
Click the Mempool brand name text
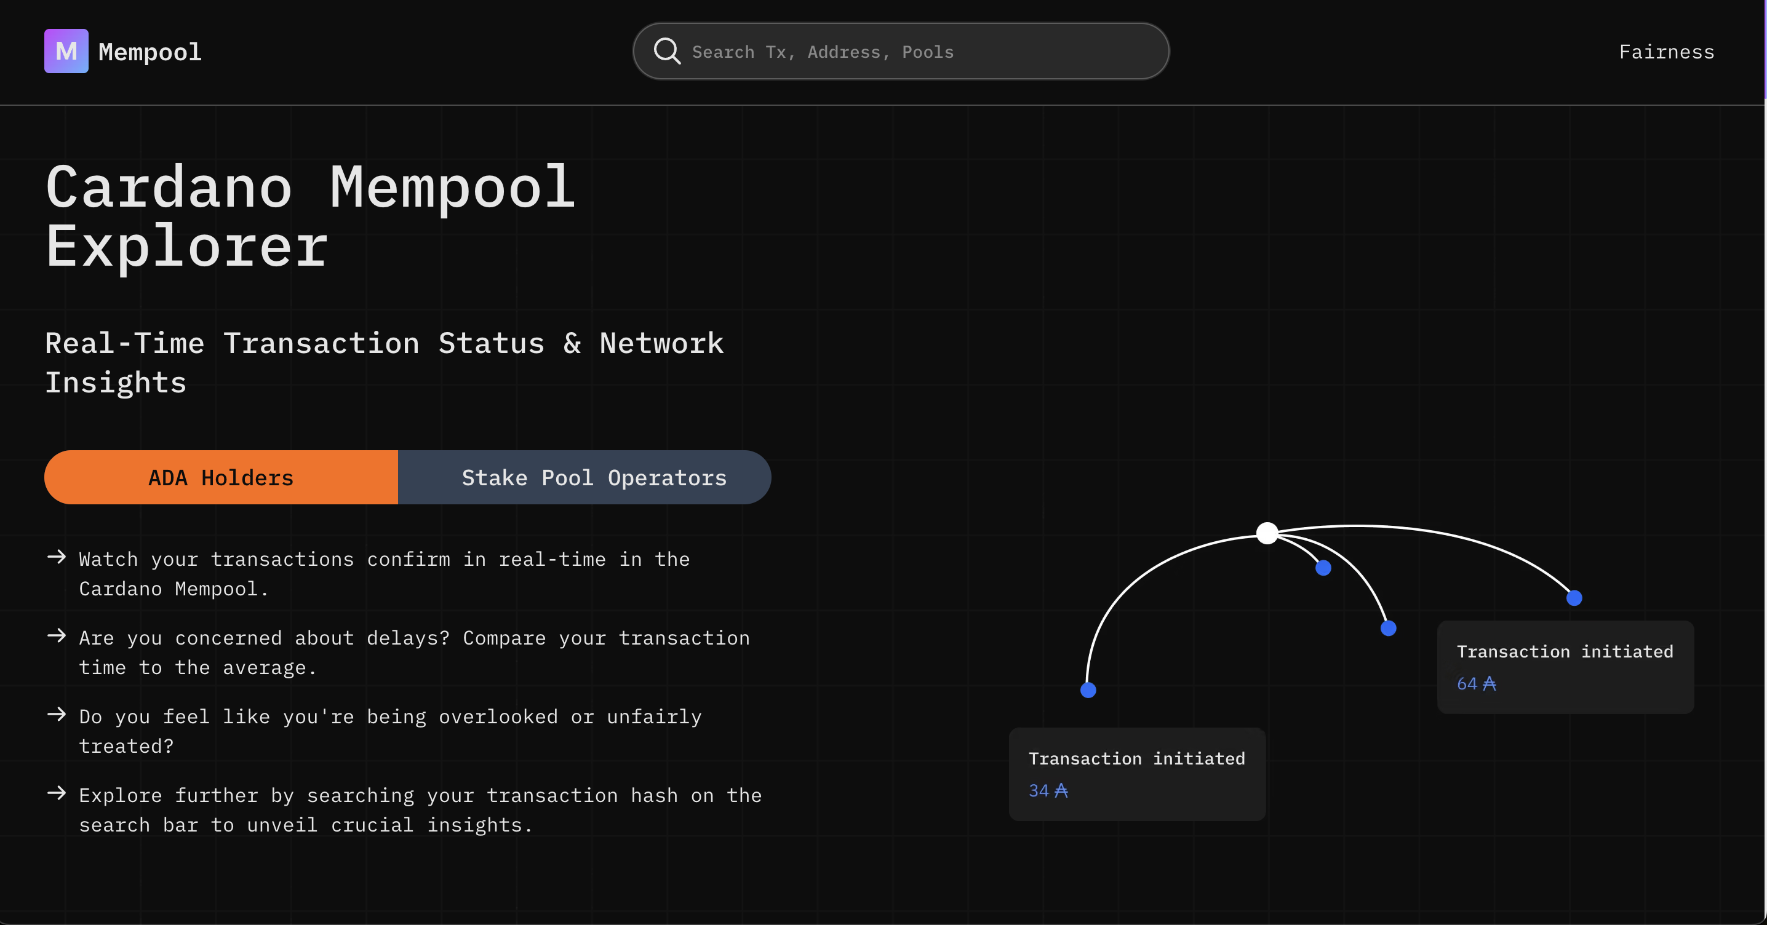tap(150, 52)
